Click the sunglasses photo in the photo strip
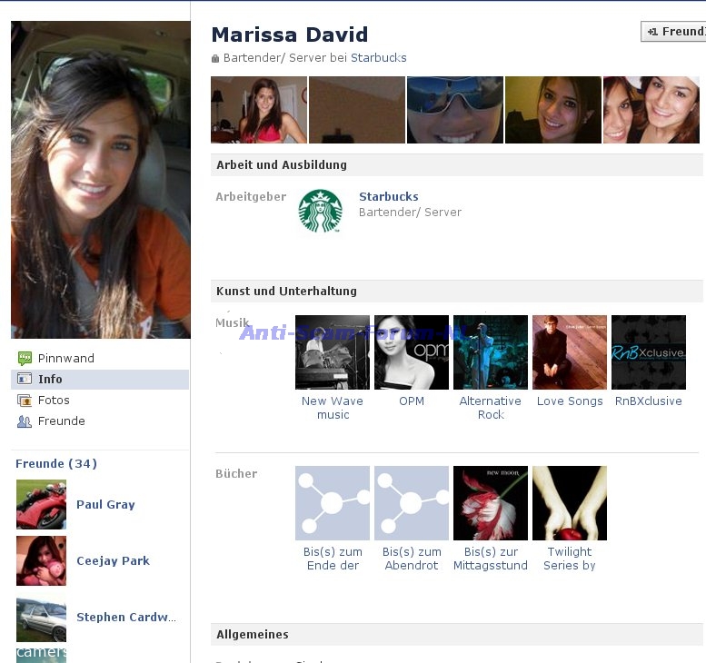 (x=454, y=110)
